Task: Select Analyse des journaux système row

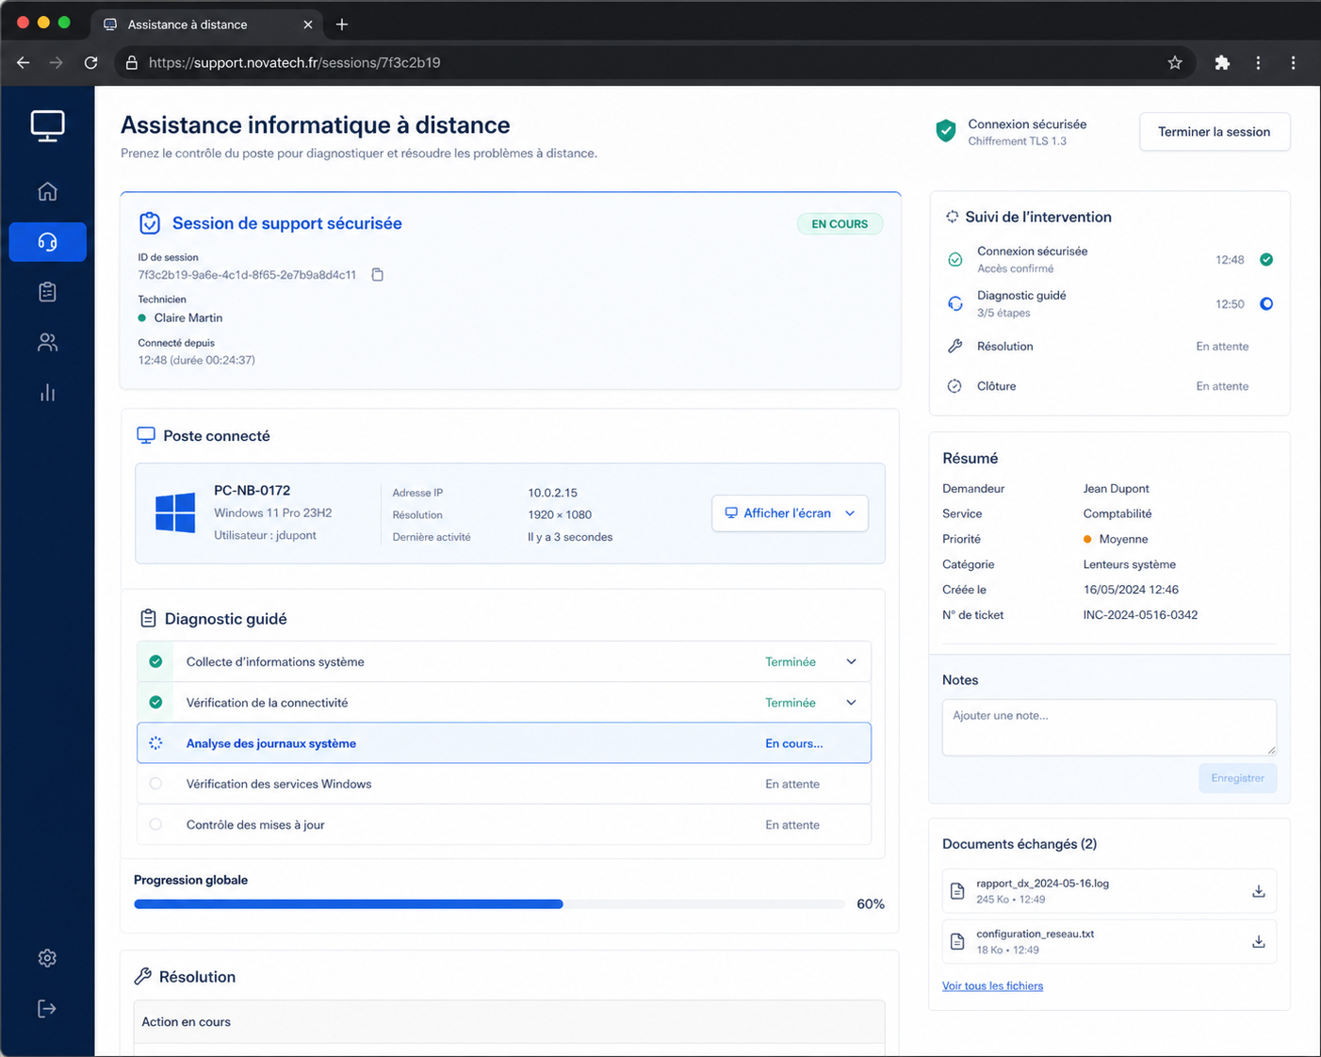Action: tap(504, 743)
